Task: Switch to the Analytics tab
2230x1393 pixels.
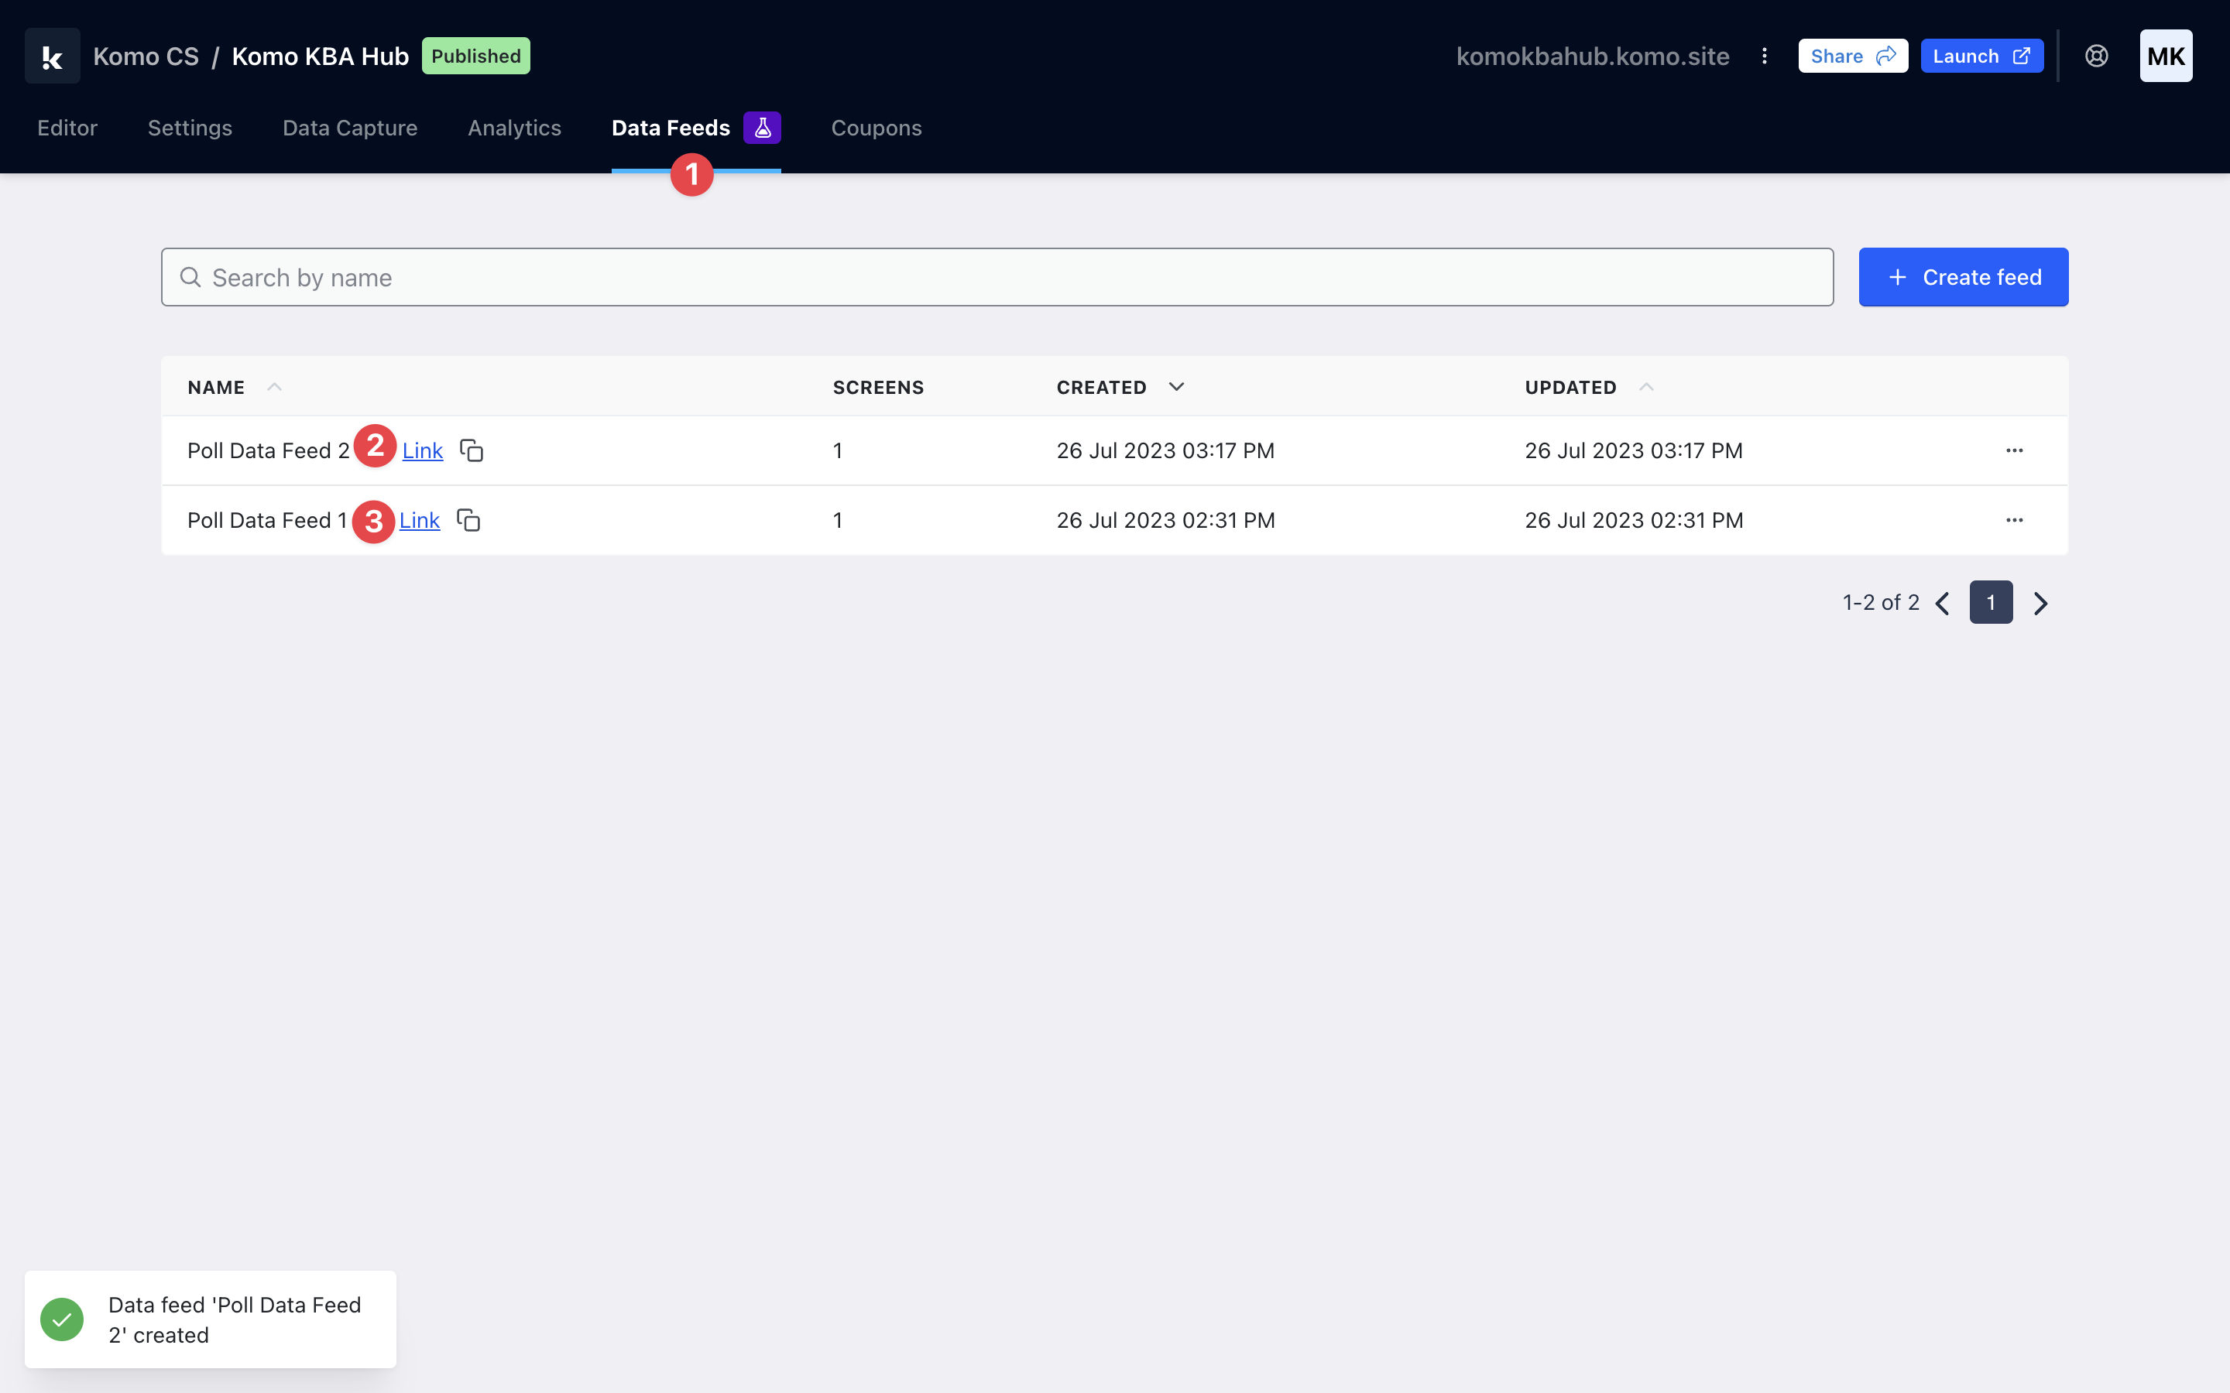Action: pyautogui.click(x=514, y=128)
